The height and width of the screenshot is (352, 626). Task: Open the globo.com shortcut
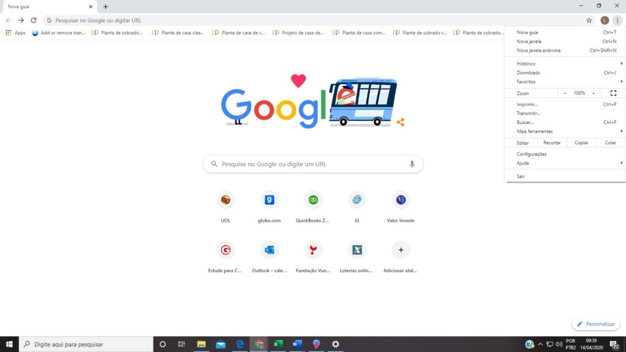point(269,208)
